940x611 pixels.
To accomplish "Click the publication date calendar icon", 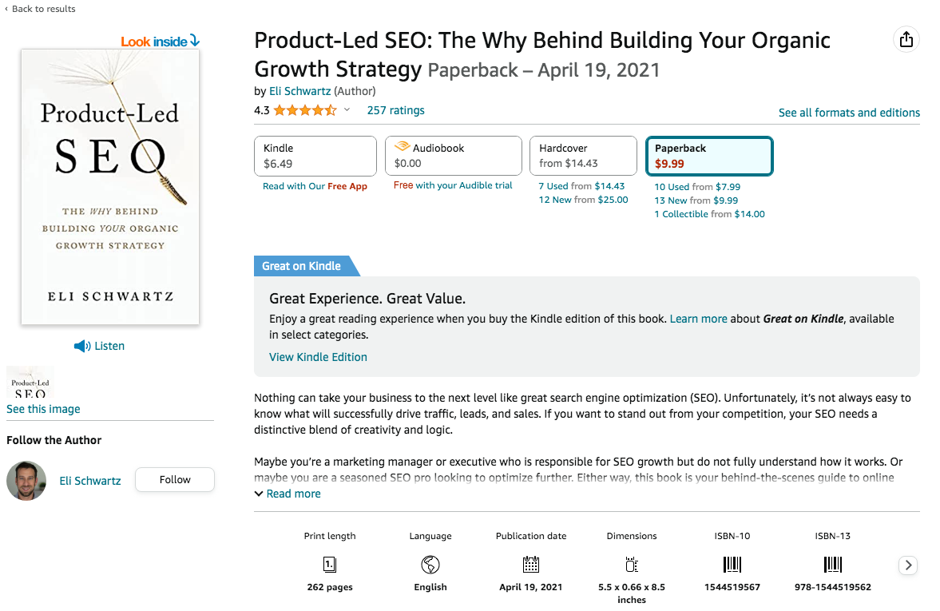I will point(530,565).
